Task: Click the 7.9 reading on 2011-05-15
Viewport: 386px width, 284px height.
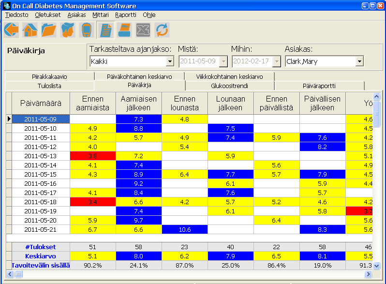Action: point(323,174)
